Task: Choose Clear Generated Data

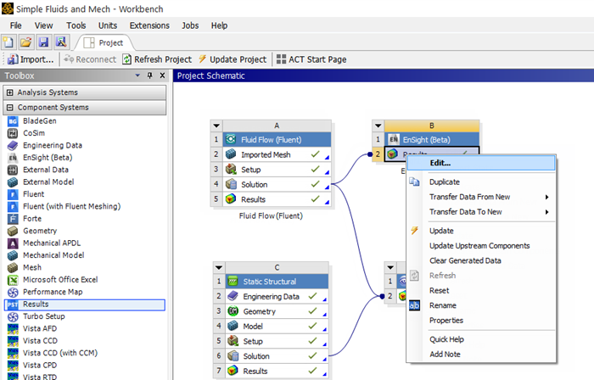Action: coord(481,260)
